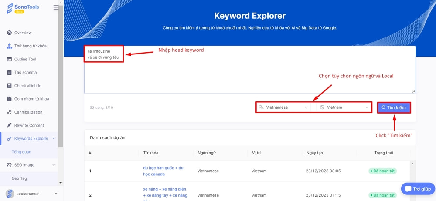
Task: Click the SonaTools logo icon
Action: 10,8
